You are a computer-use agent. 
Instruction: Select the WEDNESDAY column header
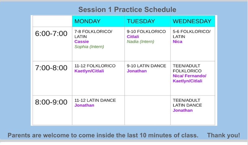[193, 21]
